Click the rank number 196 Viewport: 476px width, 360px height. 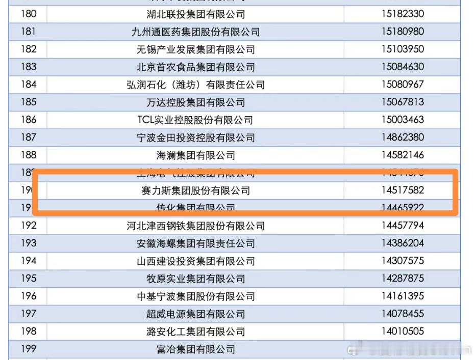[x=29, y=296]
